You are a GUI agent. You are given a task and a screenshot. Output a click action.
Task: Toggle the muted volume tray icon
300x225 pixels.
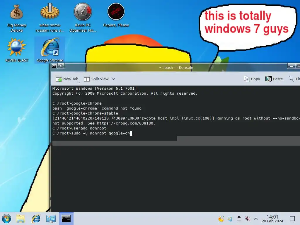point(248,219)
